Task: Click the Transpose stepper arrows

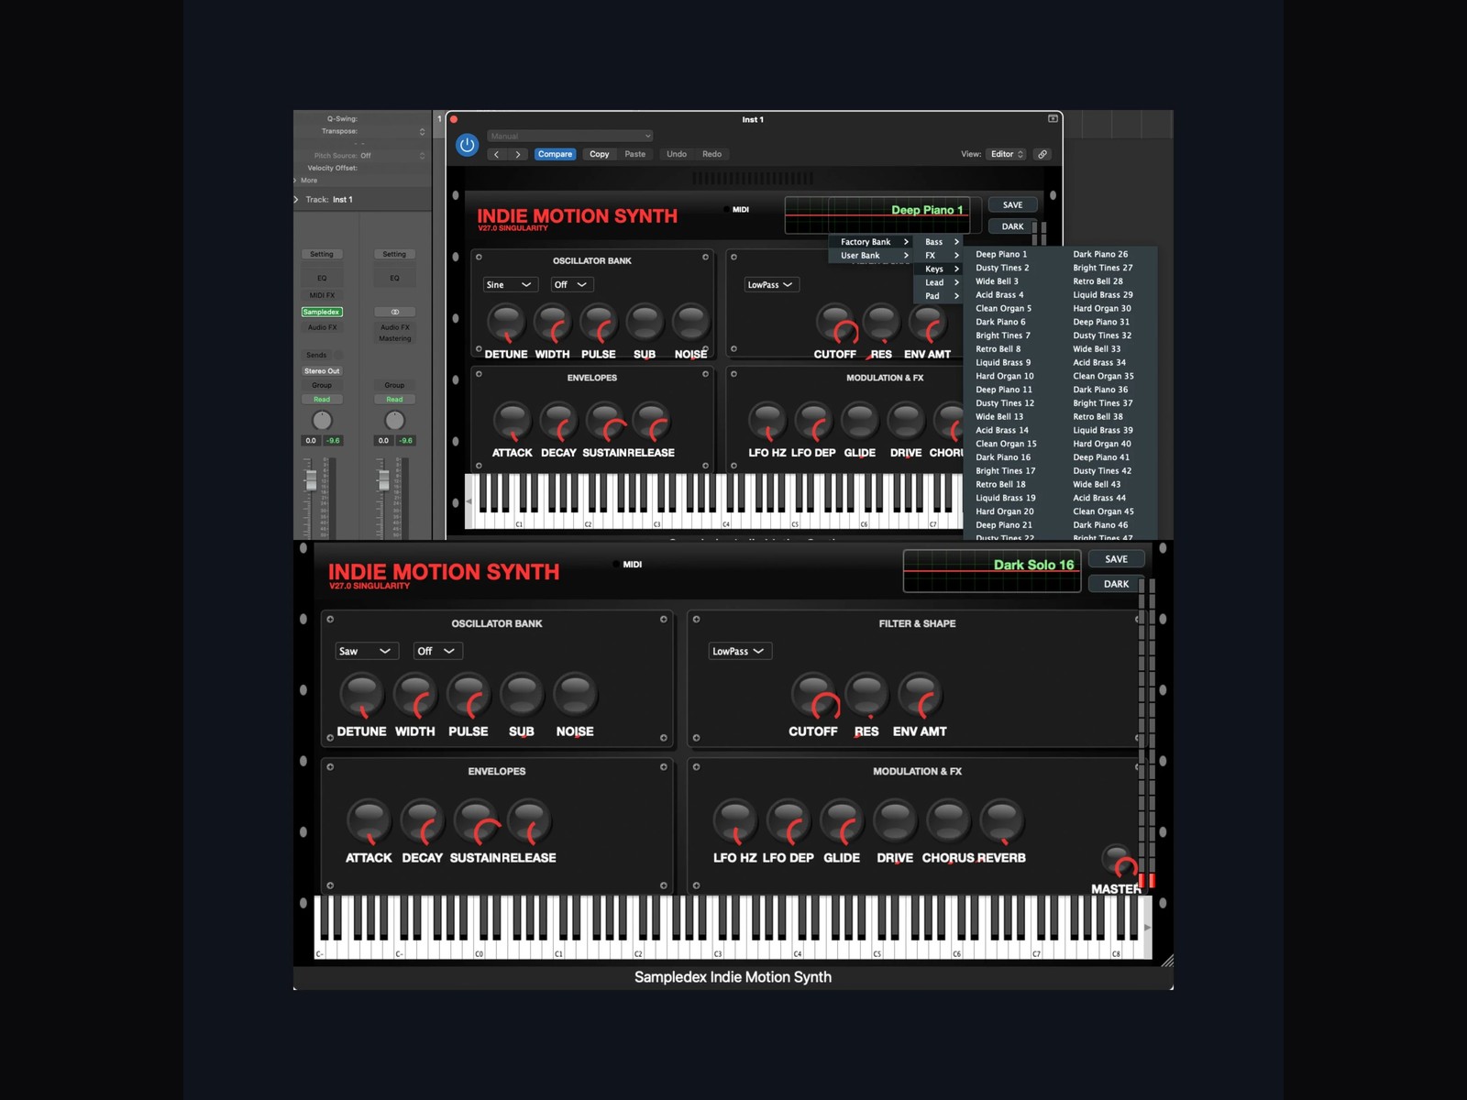Action: (x=422, y=132)
